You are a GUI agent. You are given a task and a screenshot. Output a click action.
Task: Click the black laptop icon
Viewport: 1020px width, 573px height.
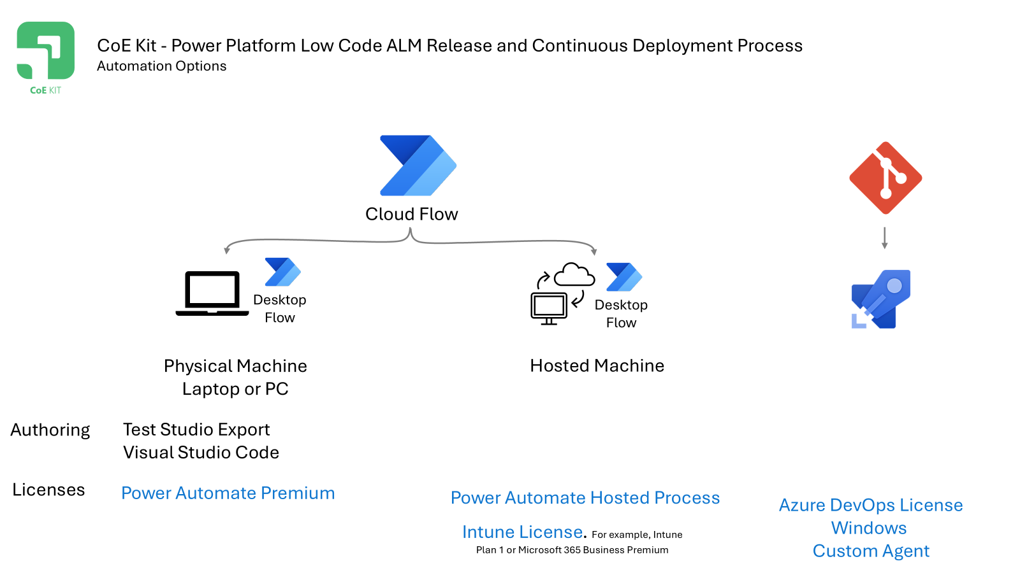click(212, 294)
